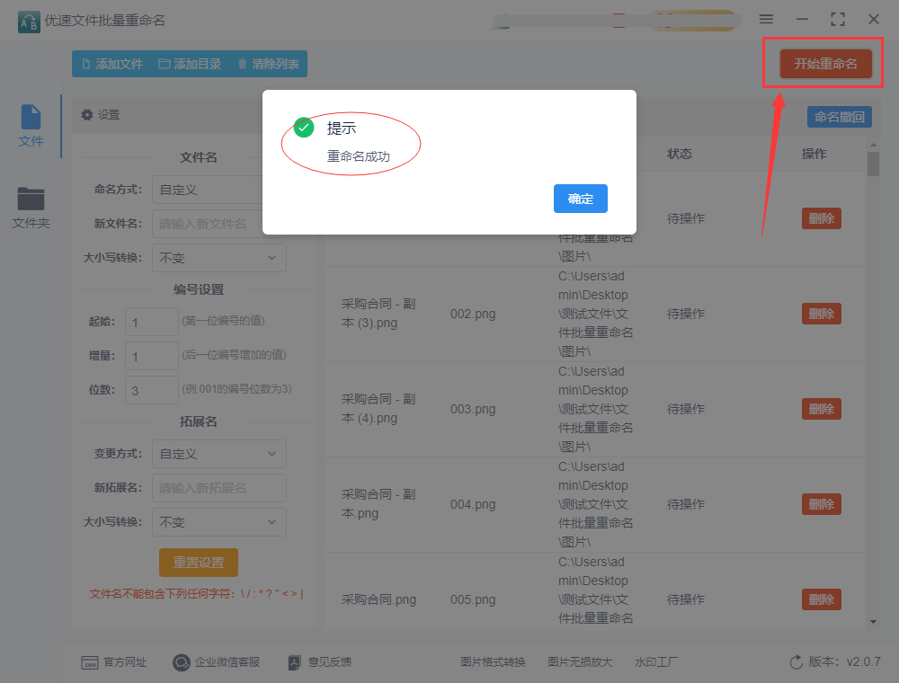
Task: Select new name cell 004.png
Action: coord(473,504)
